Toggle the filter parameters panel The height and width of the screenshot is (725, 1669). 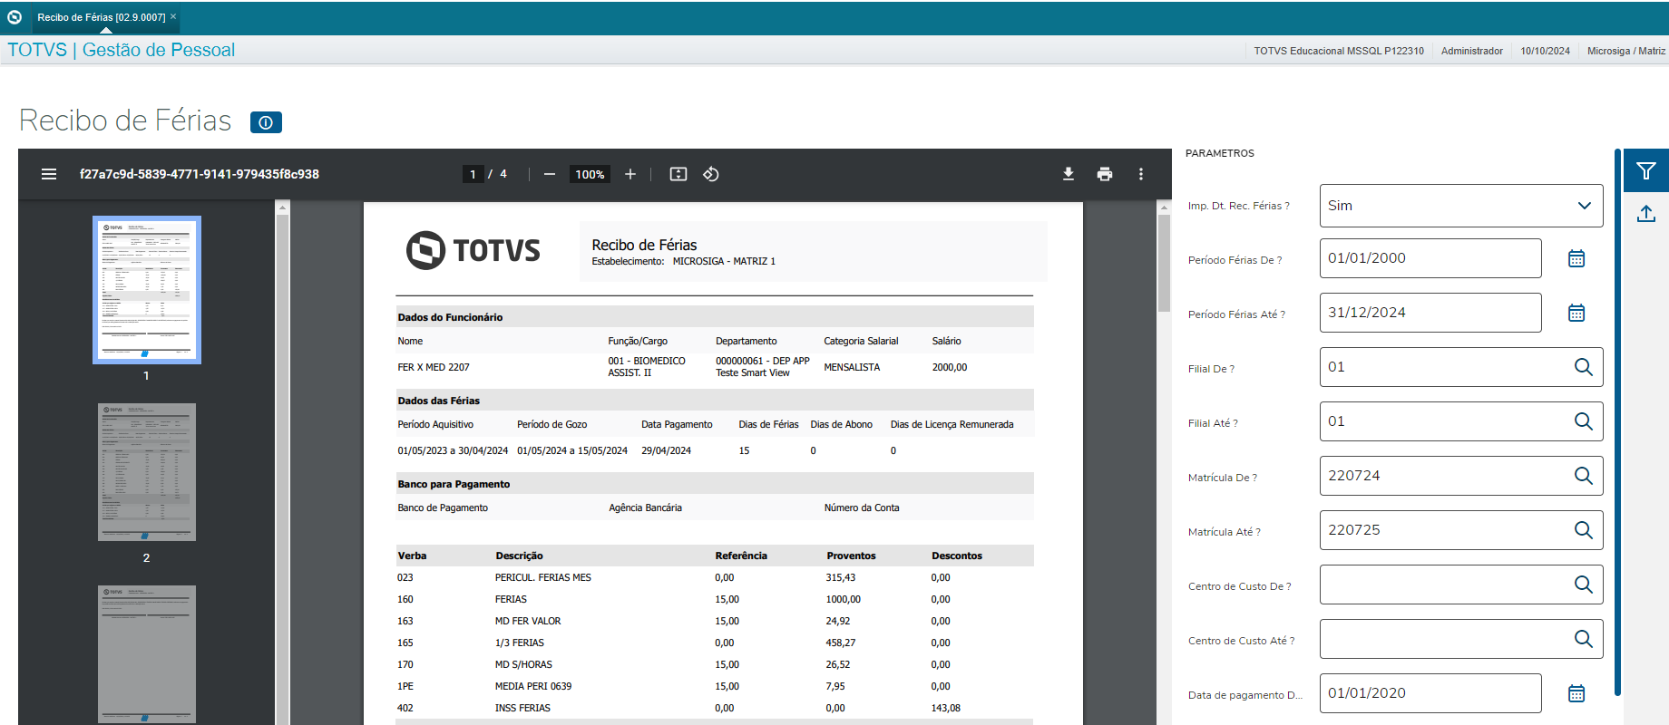tap(1646, 170)
